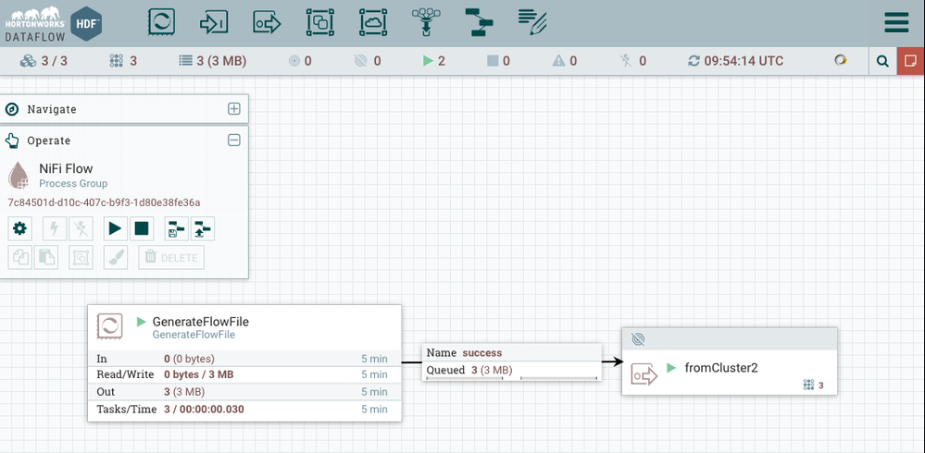Open the search magnifier in the status bar
Image resolution: width=925 pixels, height=453 pixels.
click(x=882, y=61)
